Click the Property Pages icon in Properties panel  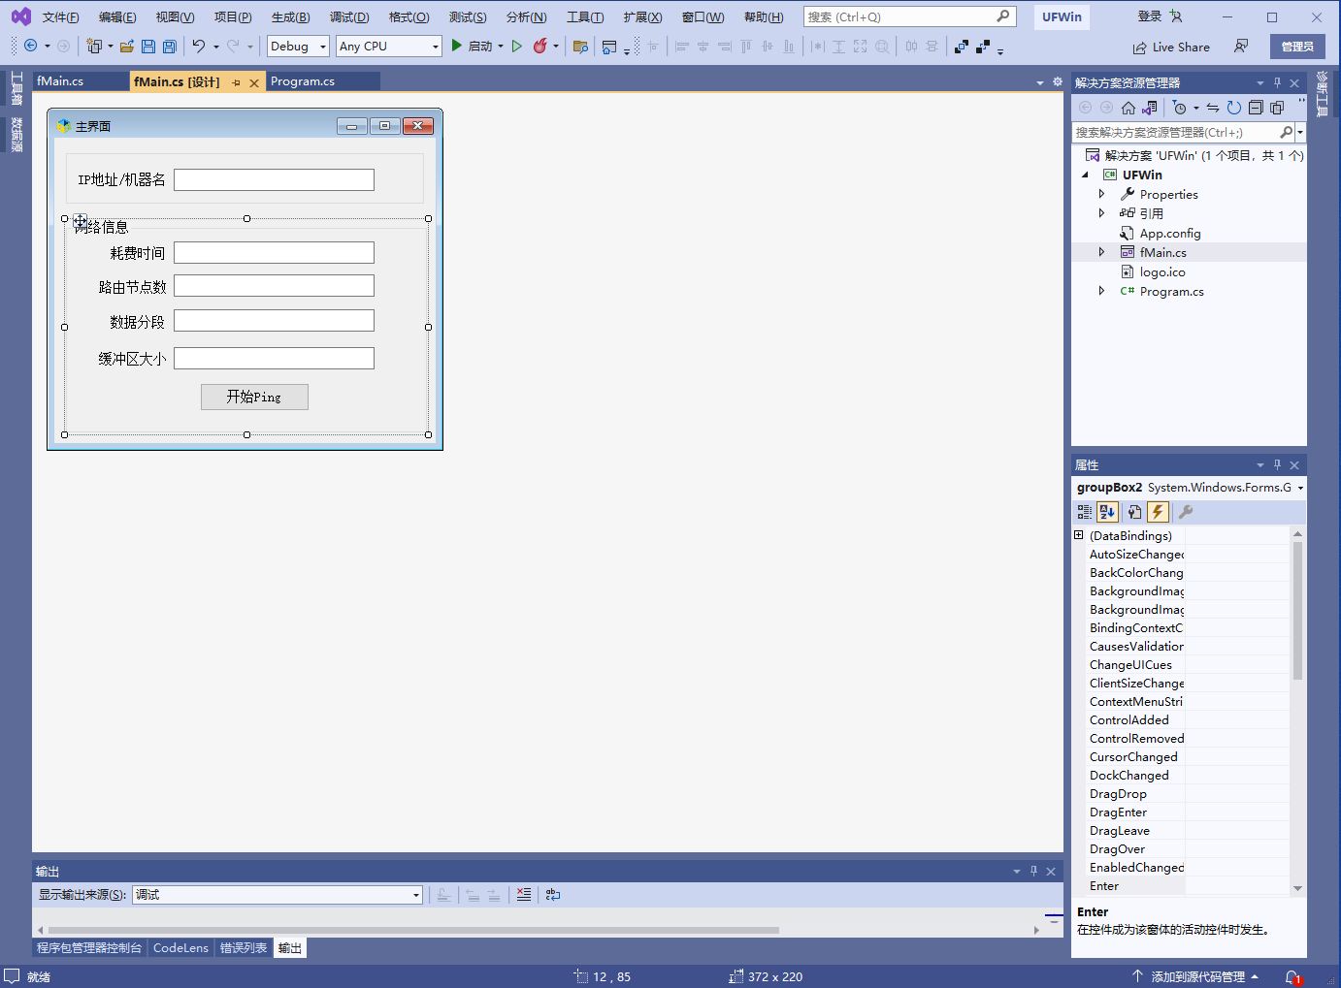click(1185, 512)
